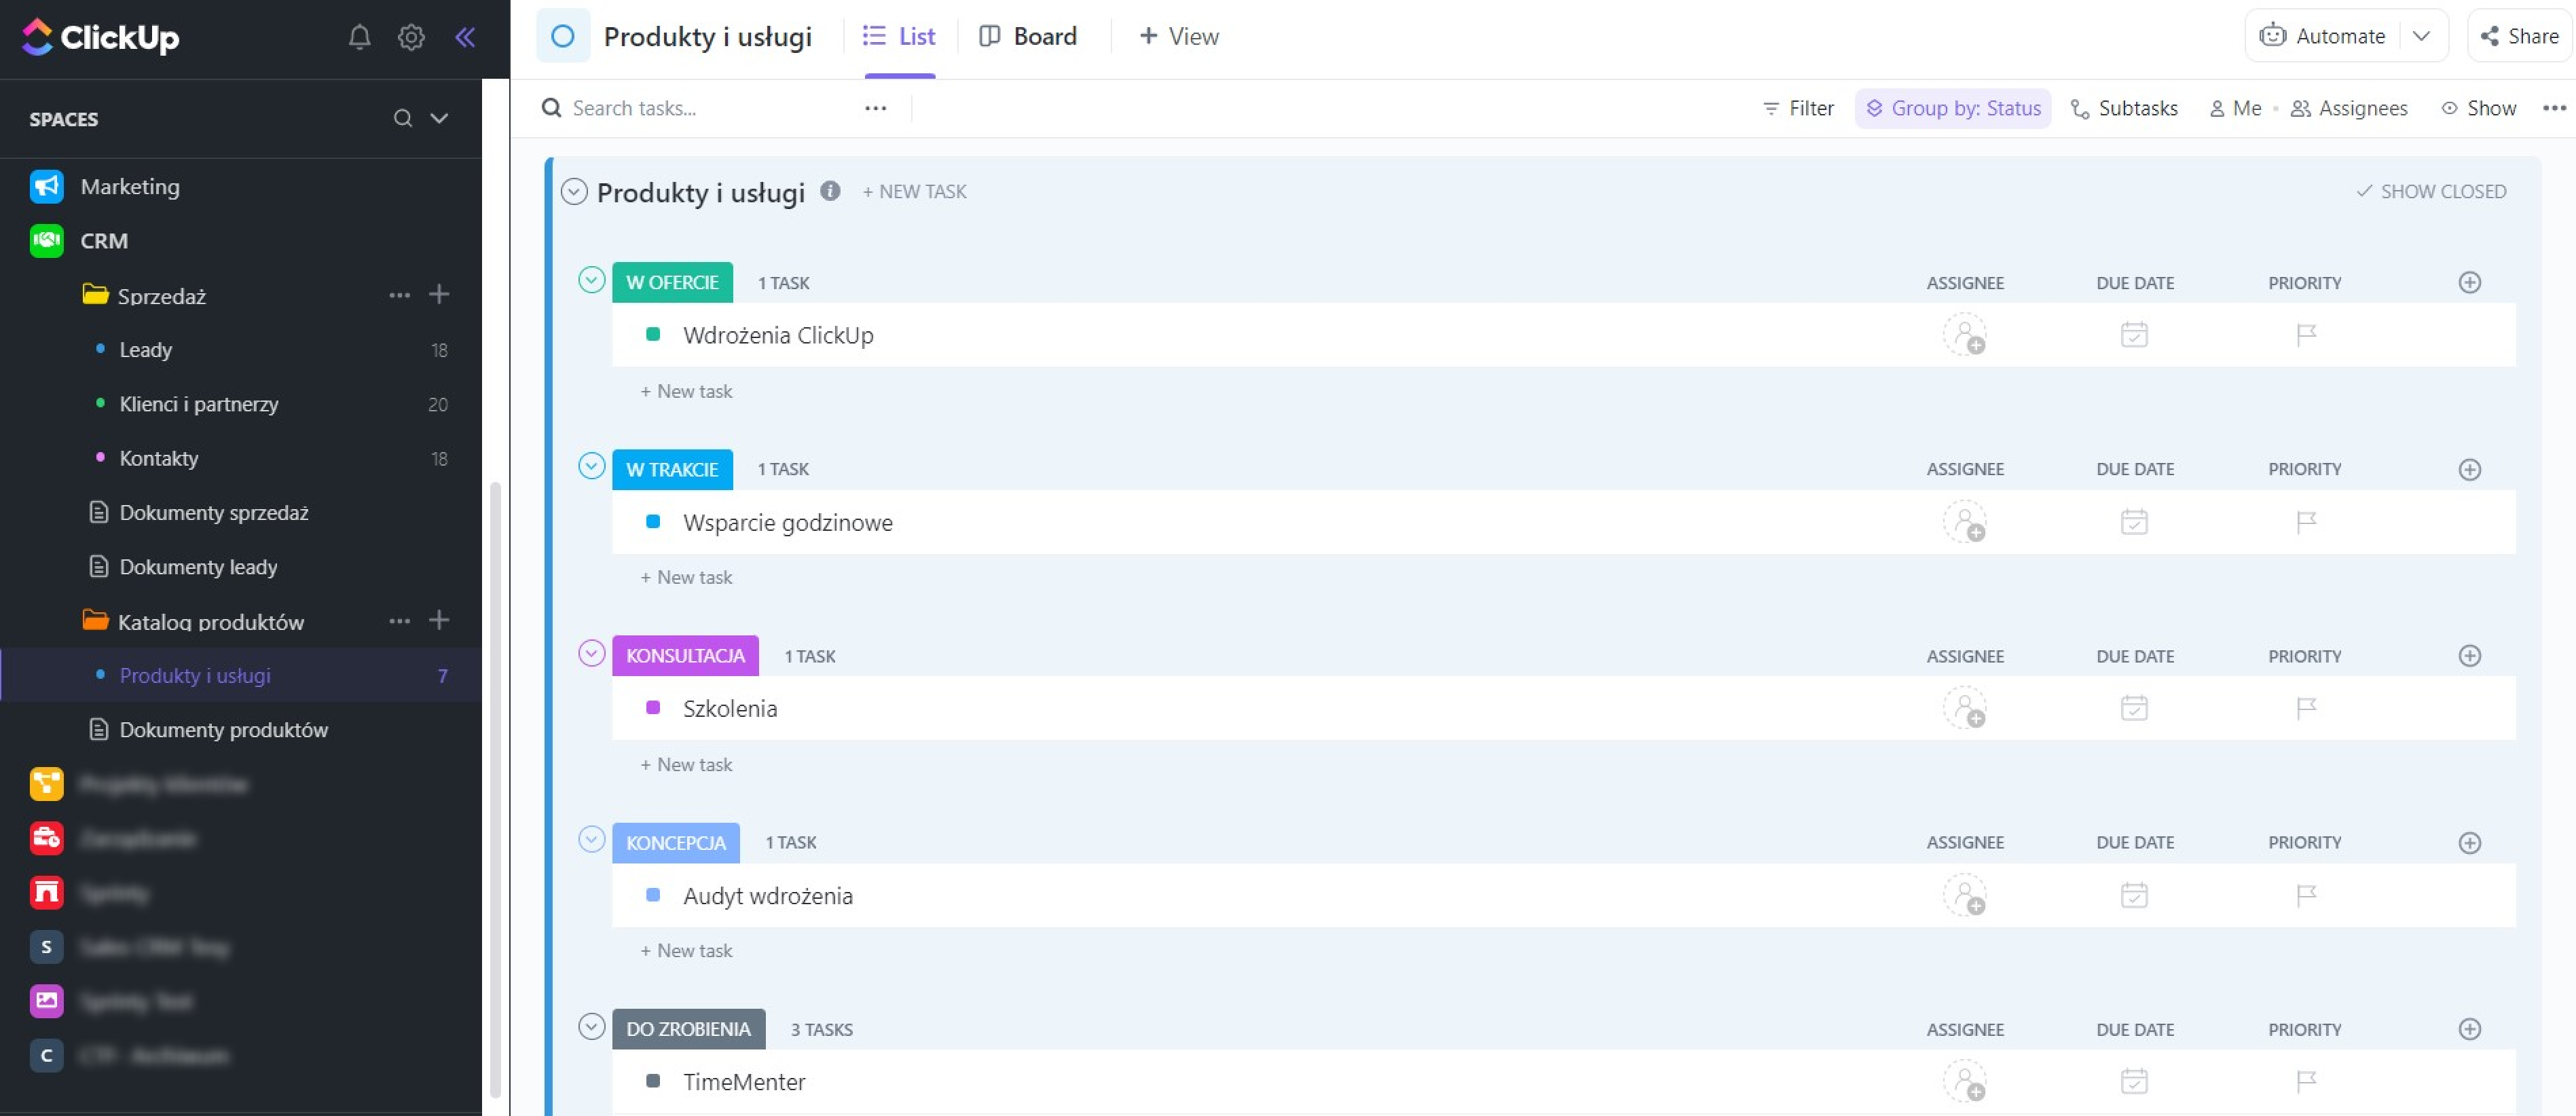This screenshot has height=1116, width=2576.
Task: Collapse the W TRAKCIE group
Action: tap(591, 466)
